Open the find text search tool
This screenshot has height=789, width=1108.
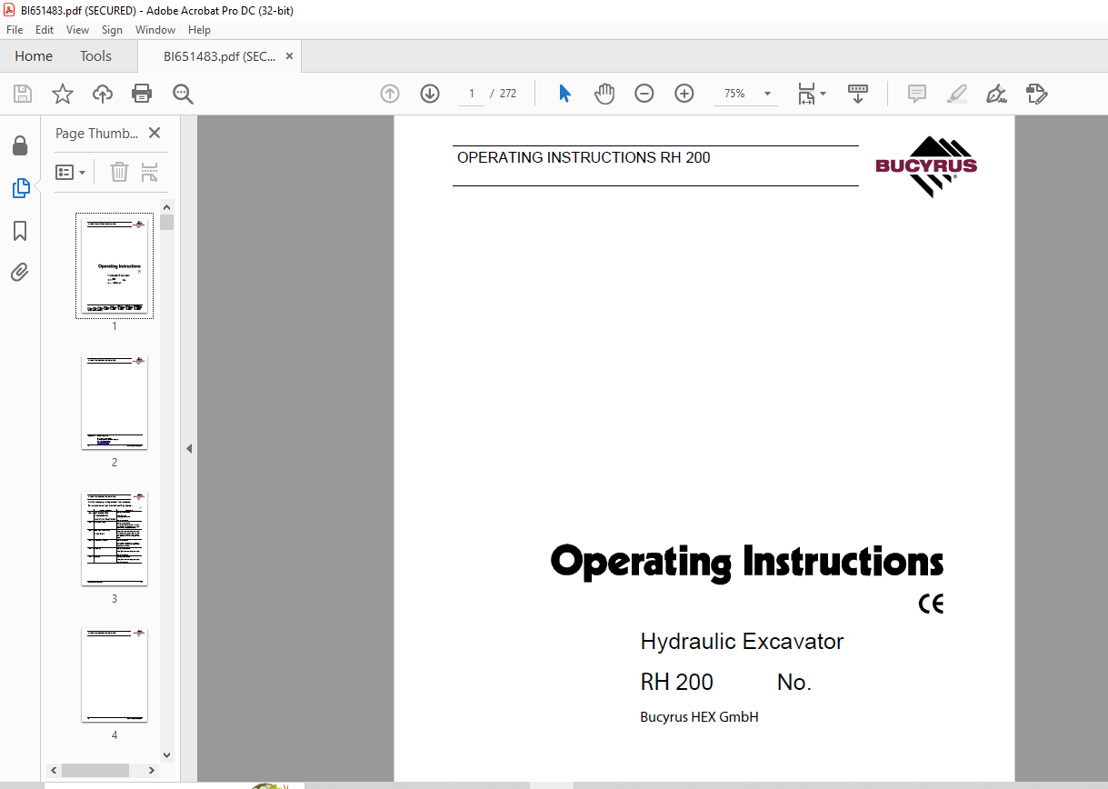tap(184, 94)
